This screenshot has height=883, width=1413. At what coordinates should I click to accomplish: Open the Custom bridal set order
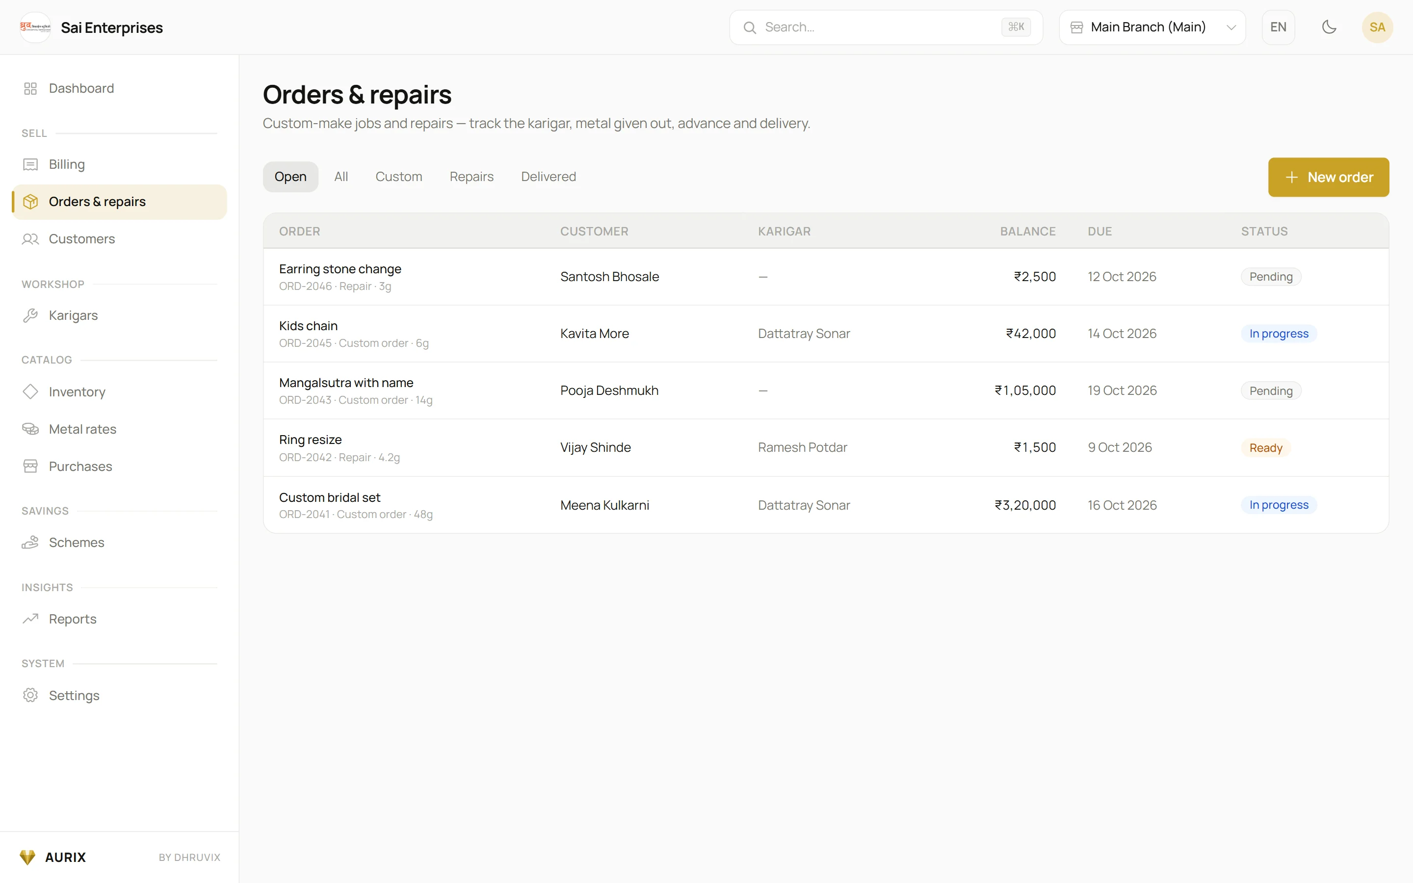tap(826, 505)
